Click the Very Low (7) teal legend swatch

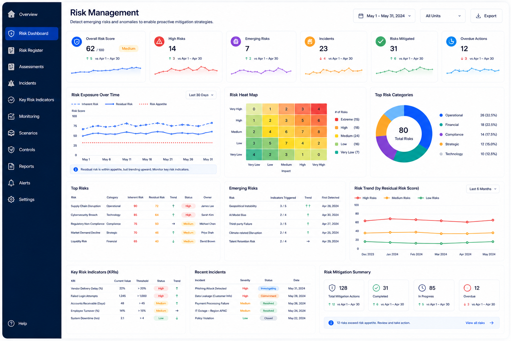point(337,153)
